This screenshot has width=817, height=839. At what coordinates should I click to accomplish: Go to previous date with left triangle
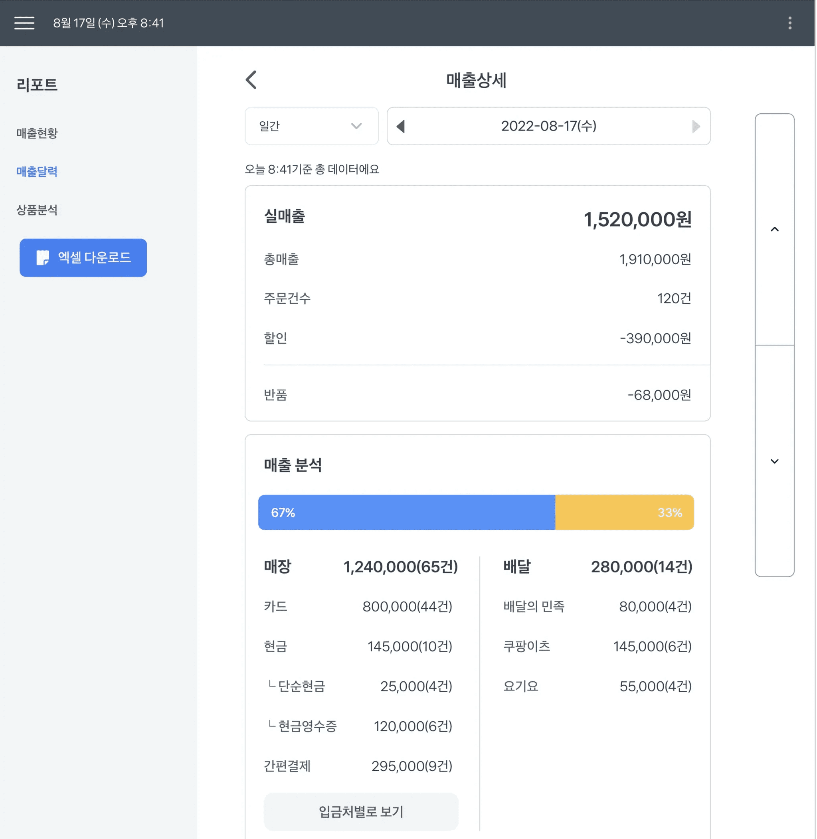click(x=400, y=126)
